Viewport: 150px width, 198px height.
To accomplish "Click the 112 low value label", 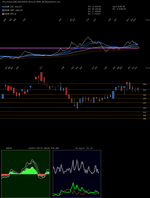I will coord(41,68).
